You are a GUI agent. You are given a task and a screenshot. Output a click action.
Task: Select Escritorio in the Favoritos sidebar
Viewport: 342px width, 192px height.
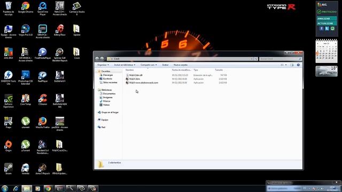click(x=107, y=78)
